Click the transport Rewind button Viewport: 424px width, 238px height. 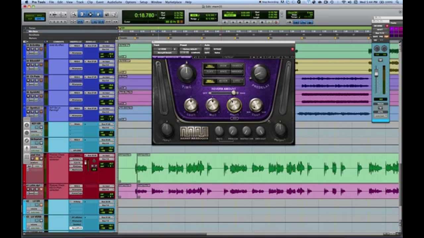pos(240,22)
